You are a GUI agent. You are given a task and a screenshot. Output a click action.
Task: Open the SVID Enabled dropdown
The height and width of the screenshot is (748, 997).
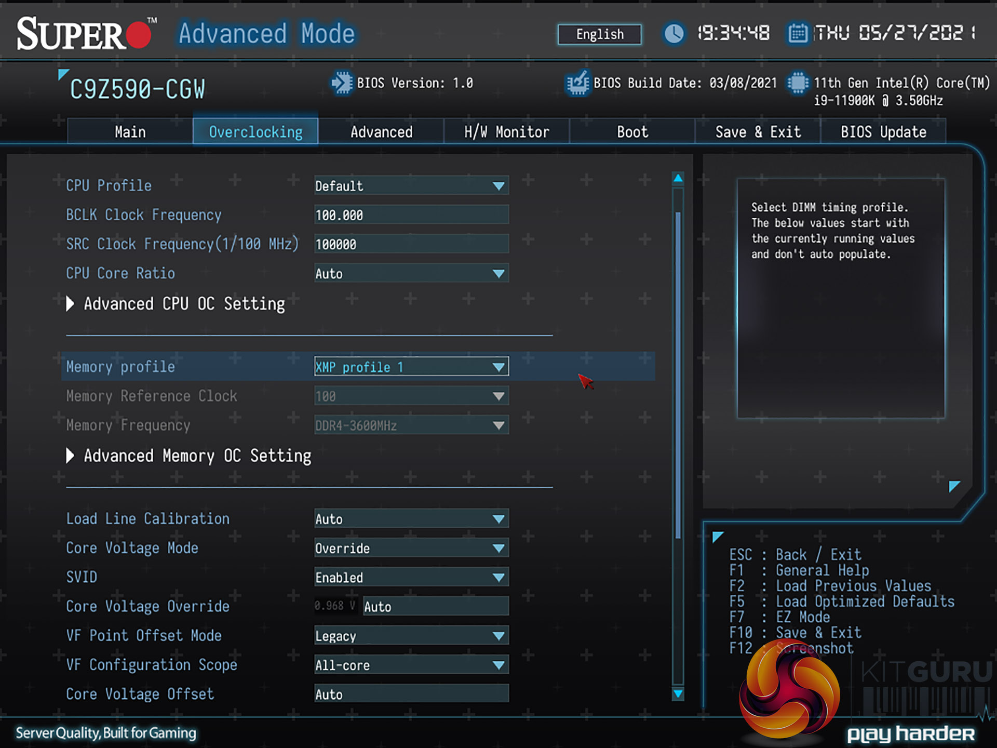click(411, 577)
